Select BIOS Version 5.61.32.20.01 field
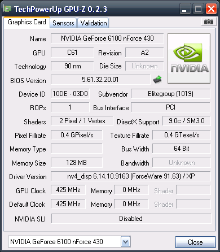 click(x=100, y=80)
